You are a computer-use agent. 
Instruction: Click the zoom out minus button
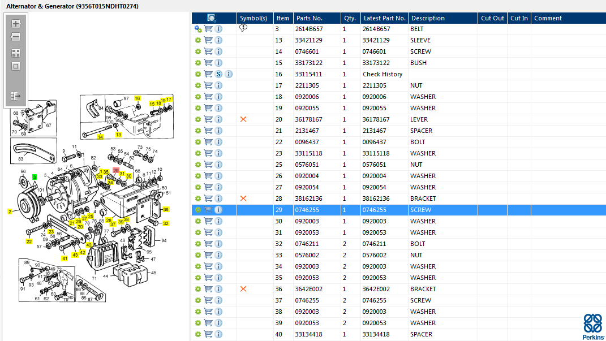coord(16,37)
